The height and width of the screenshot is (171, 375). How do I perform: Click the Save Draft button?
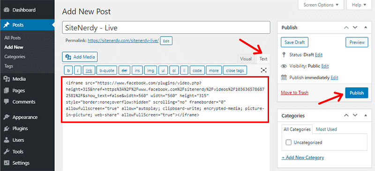coord(294,42)
